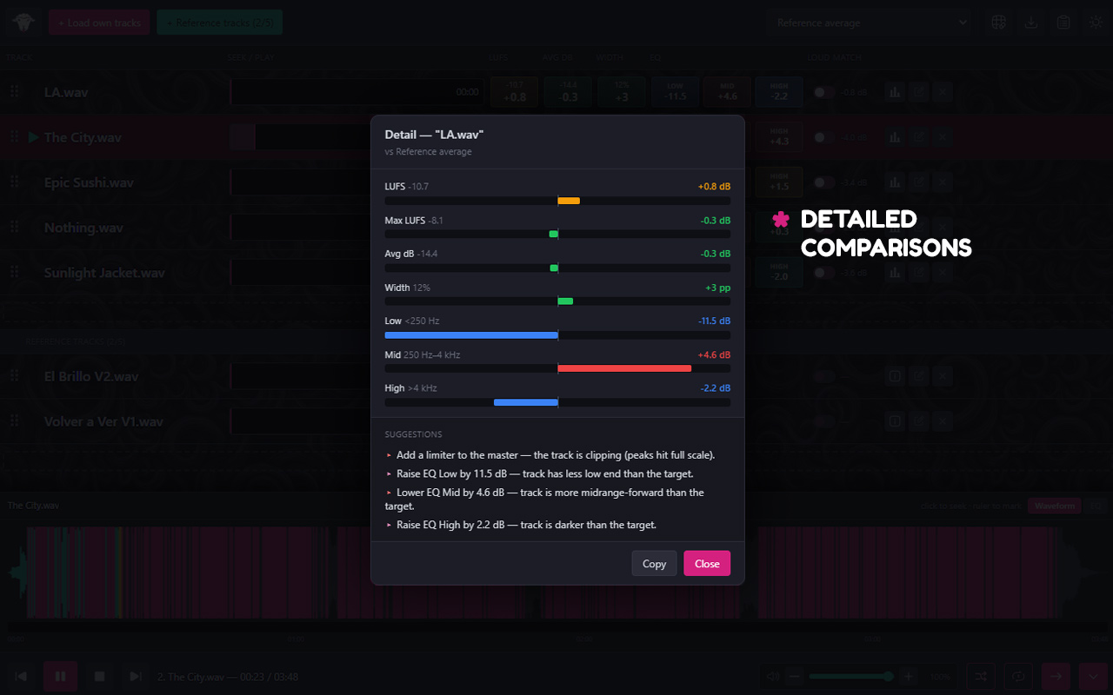Select the Sunlight Jacket.wav track

click(104, 273)
